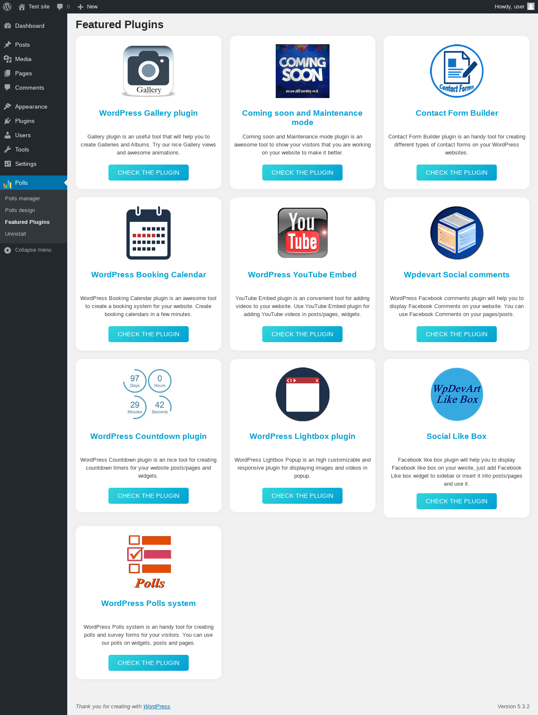
Task: Click the comments bubble icon in admin bar
Action: click(60, 7)
